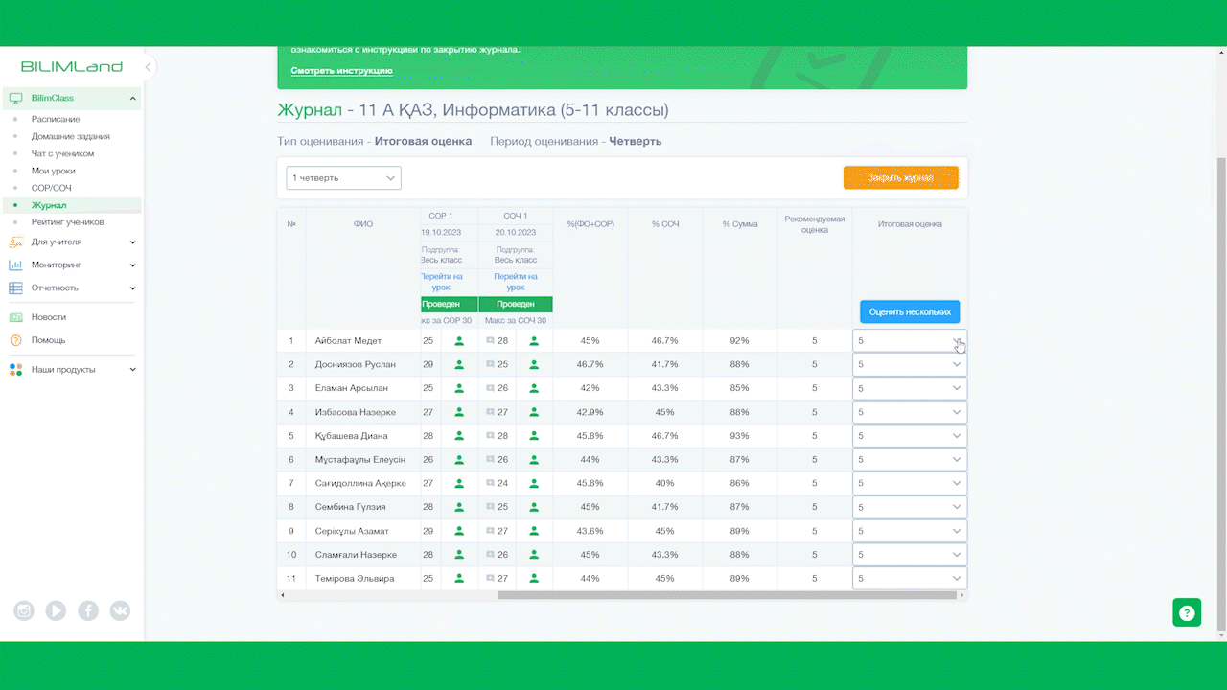Click Айболат Медет's СОР 1 person icon

coord(459,341)
